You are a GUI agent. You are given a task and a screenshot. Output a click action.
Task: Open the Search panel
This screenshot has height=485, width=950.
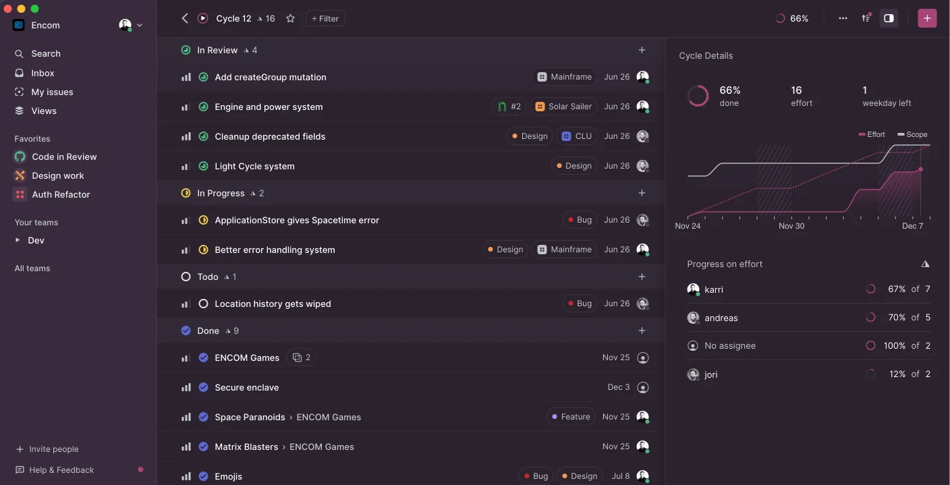tap(45, 53)
